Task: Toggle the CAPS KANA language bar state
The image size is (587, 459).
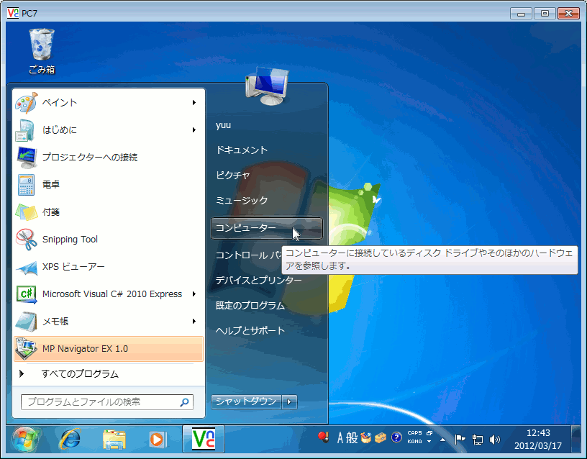Action: [x=414, y=437]
